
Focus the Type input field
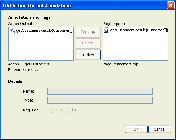pos(100,100)
